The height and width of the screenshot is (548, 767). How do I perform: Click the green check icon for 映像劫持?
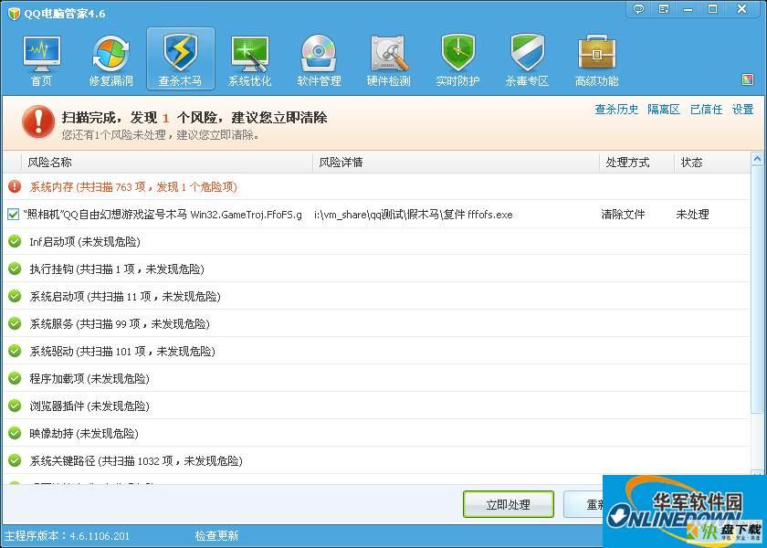[15, 433]
